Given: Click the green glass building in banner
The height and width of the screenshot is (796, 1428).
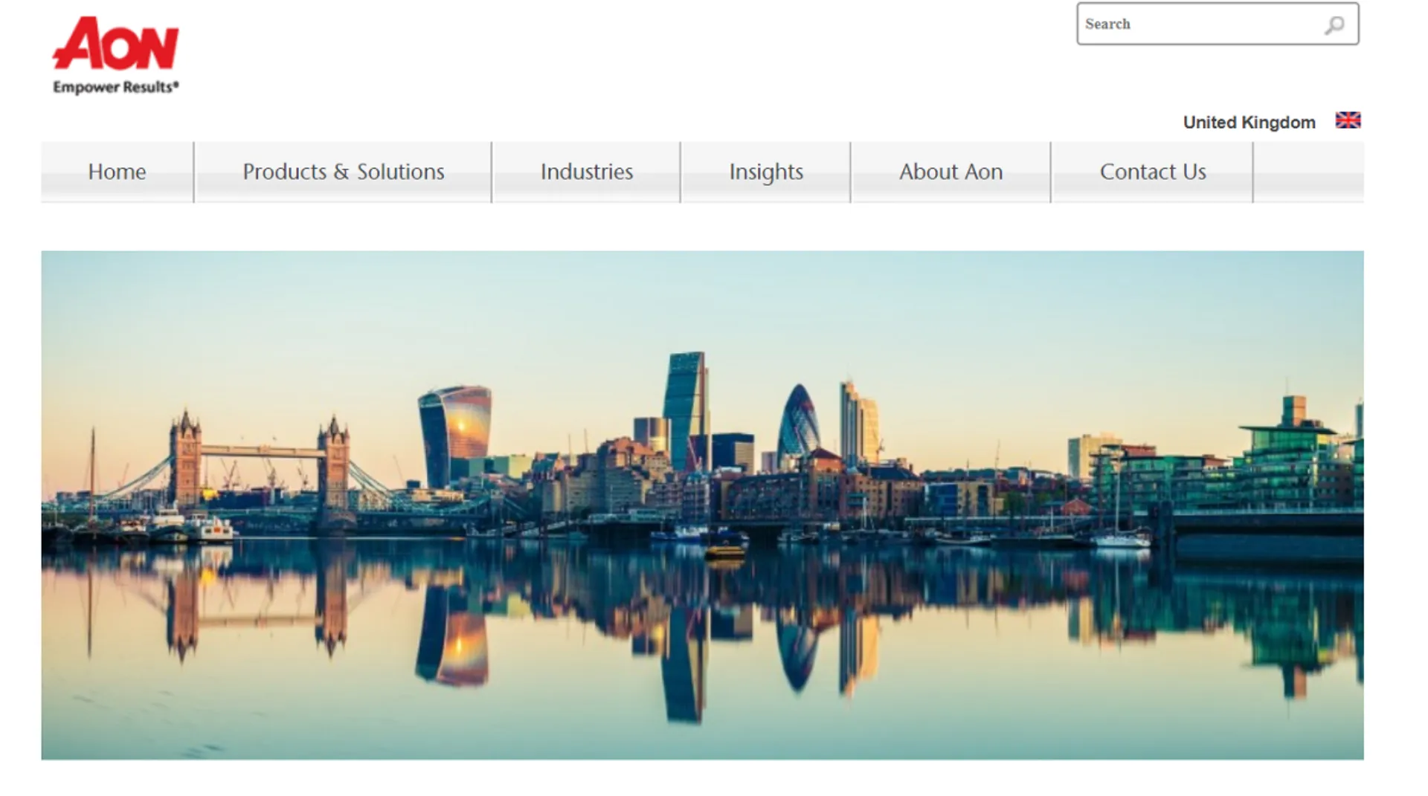Looking at the screenshot, I should [1293, 457].
